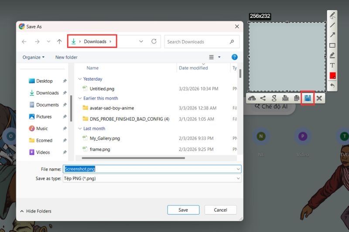Open the view options dropdown arrow

point(219,57)
